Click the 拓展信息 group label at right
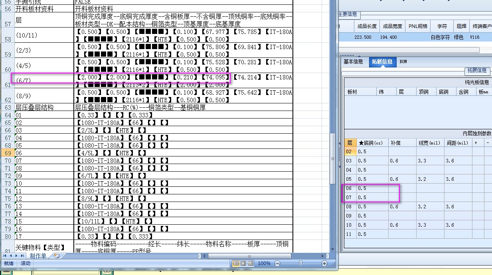Image resolution: width=492 pixels, height=275 pixels. (x=477, y=71)
